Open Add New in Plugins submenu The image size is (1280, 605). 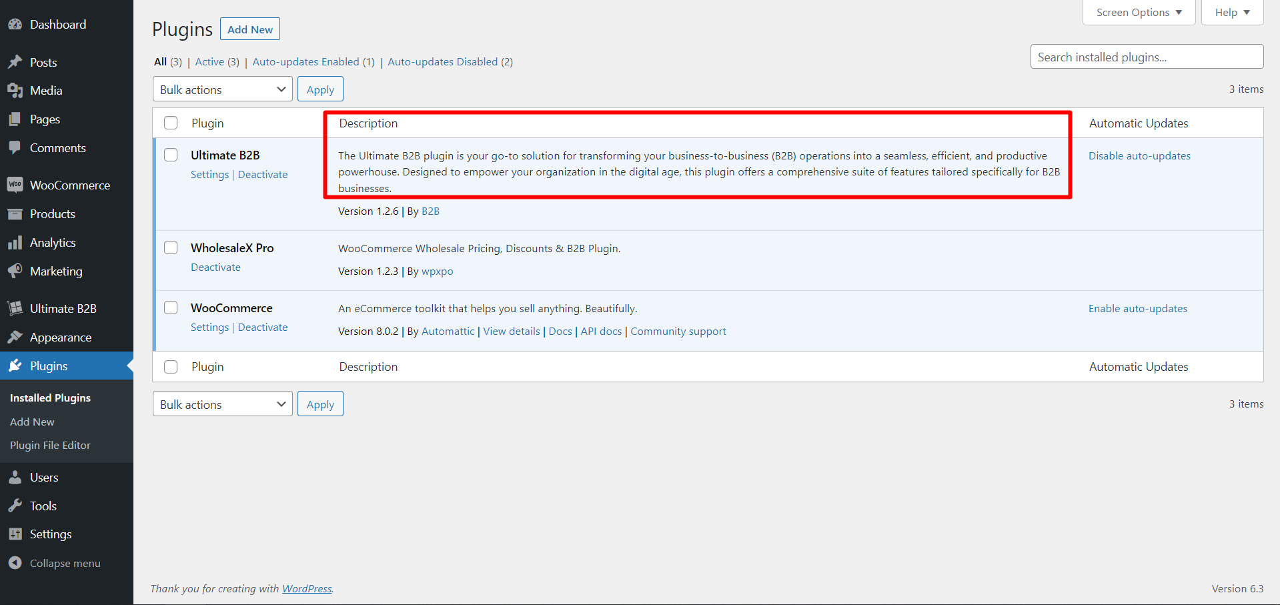point(32,422)
